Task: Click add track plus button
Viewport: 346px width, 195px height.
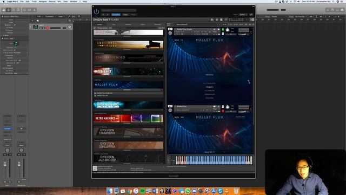Action: [32, 21]
